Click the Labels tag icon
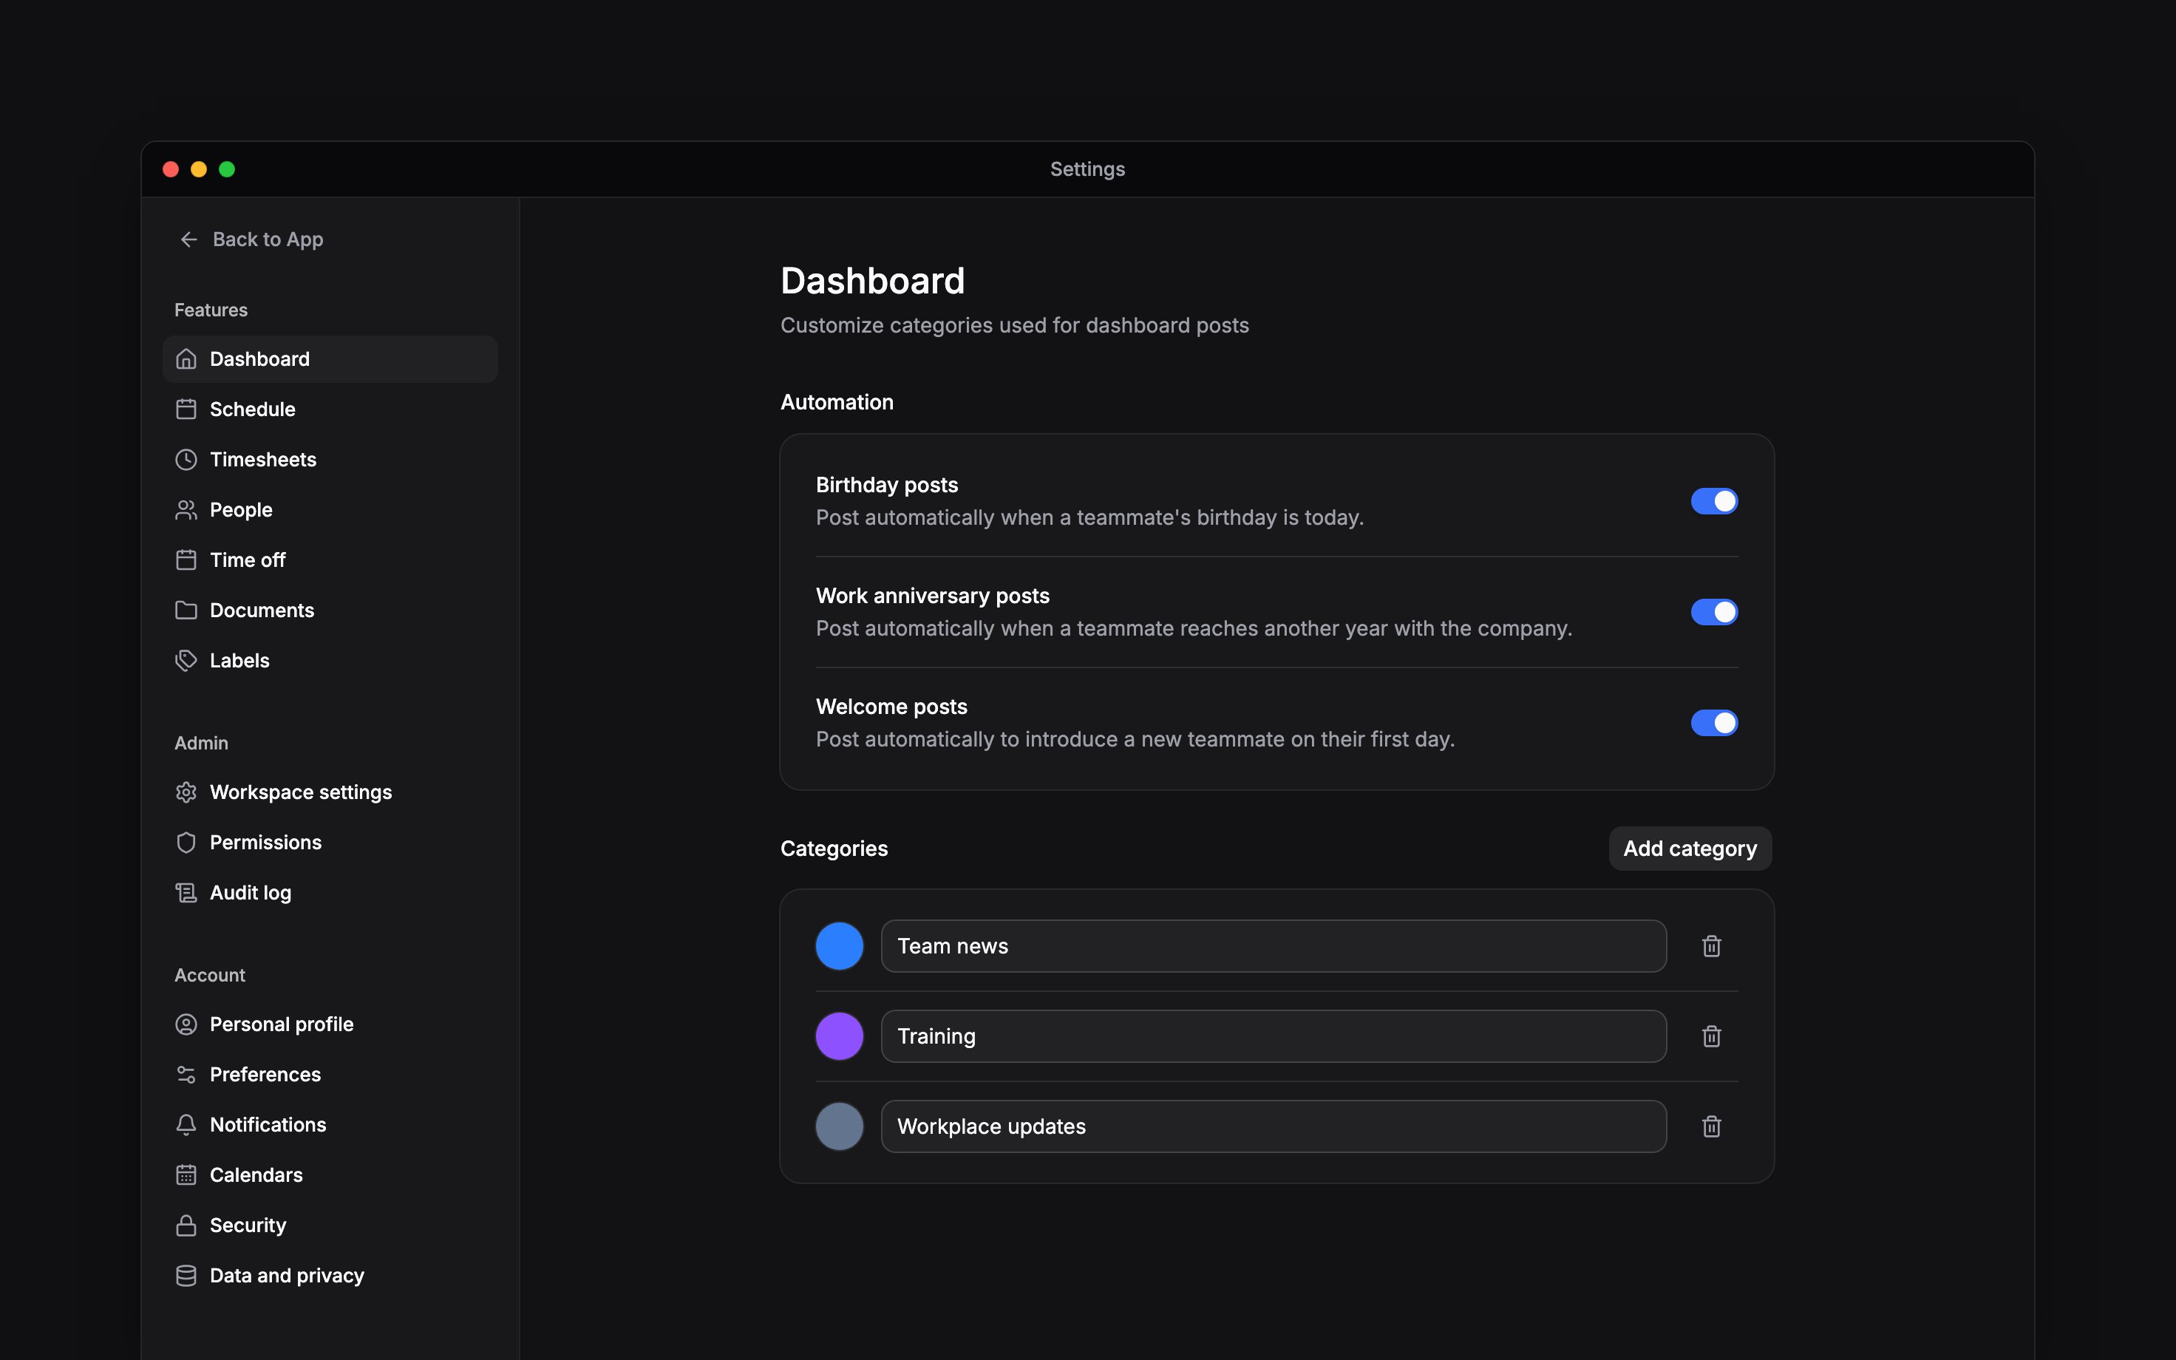 (186, 661)
